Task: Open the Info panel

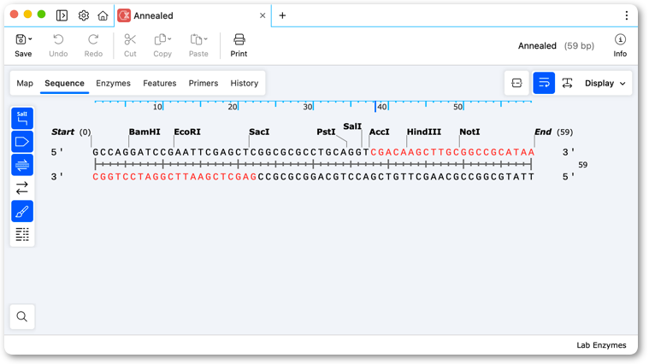Action: point(620,45)
